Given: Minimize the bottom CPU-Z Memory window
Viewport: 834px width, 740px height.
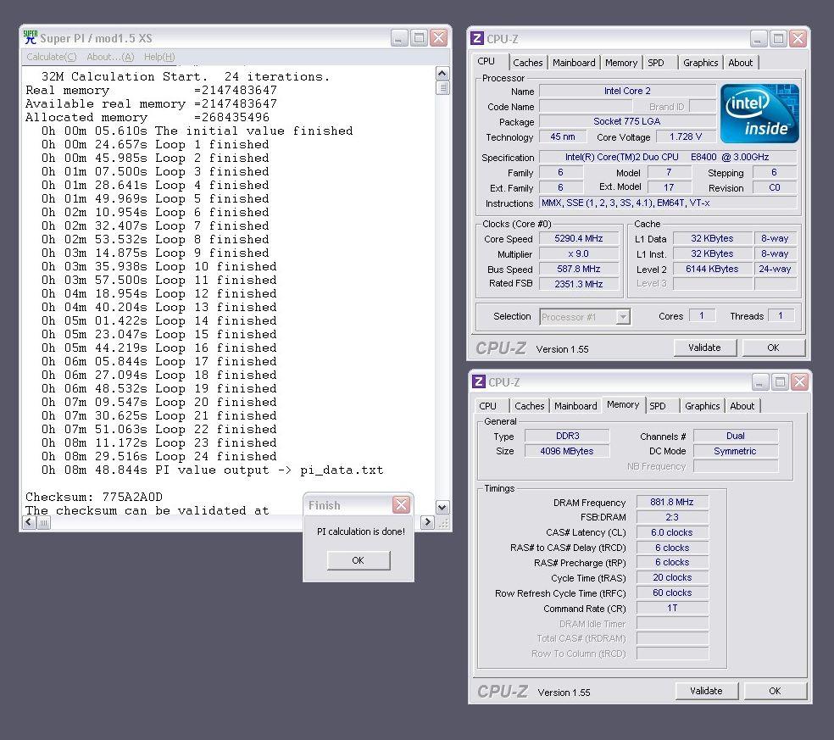Looking at the screenshot, I should click(x=760, y=381).
